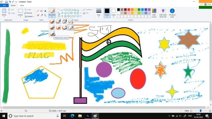Select the Magnifier tool
This screenshot has height=119, width=212.
coord(45,15)
